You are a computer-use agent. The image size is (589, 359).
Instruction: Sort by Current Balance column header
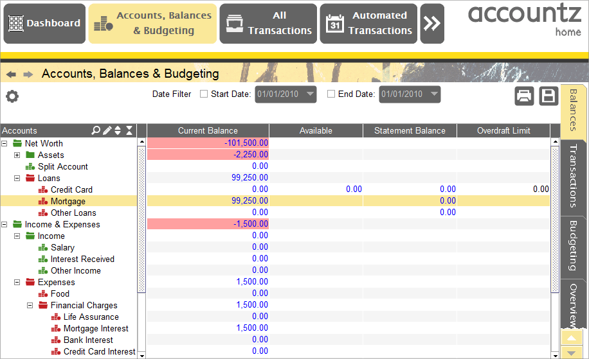[x=208, y=130]
